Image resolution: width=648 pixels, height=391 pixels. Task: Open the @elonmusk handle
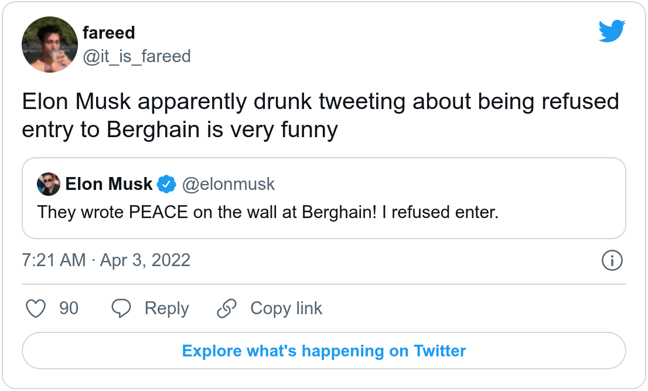(228, 184)
